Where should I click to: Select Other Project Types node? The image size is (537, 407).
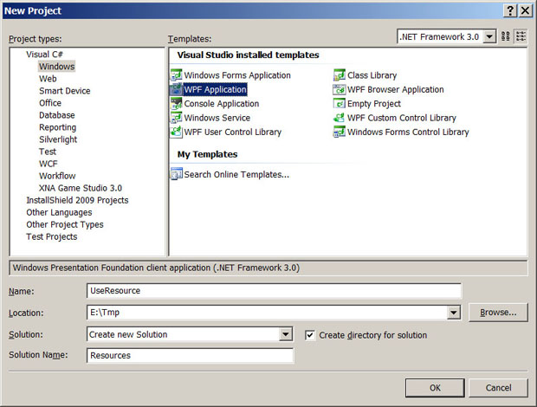[x=65, y=224]
